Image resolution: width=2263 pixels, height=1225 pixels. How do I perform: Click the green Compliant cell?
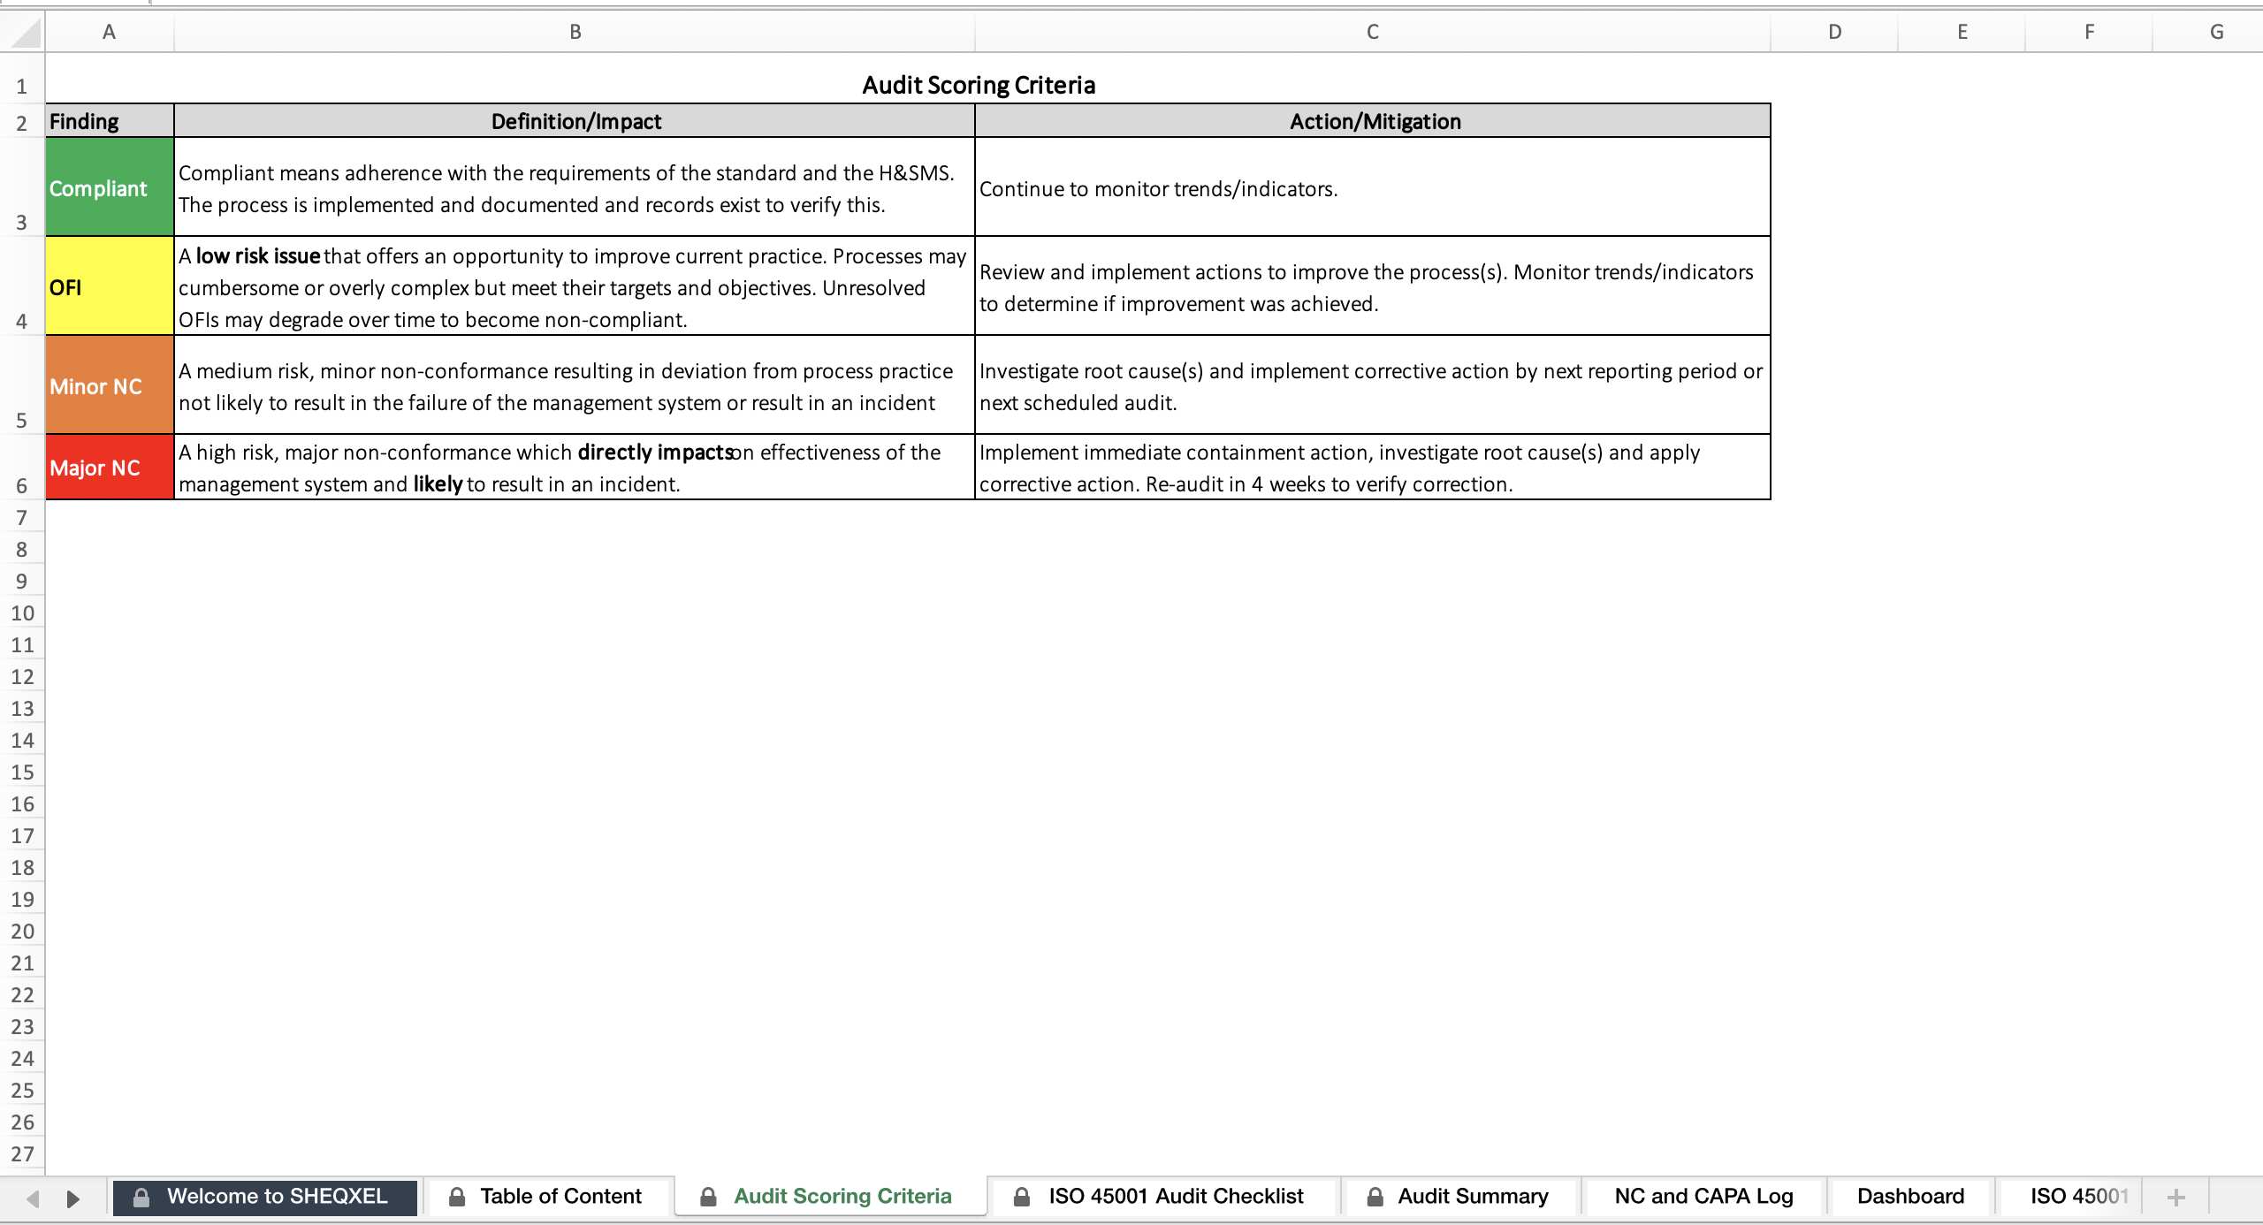(x=110, y=186)
